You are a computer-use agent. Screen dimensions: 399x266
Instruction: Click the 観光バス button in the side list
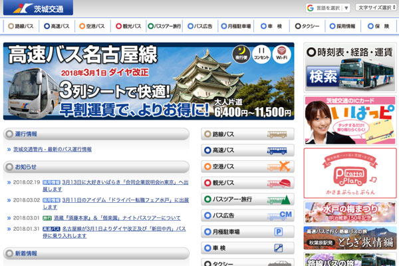247,183
